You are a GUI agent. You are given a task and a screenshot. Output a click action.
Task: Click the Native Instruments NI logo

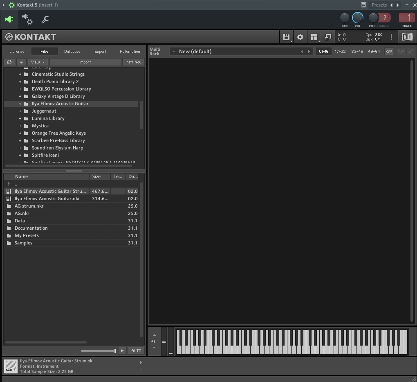[407, 37]
